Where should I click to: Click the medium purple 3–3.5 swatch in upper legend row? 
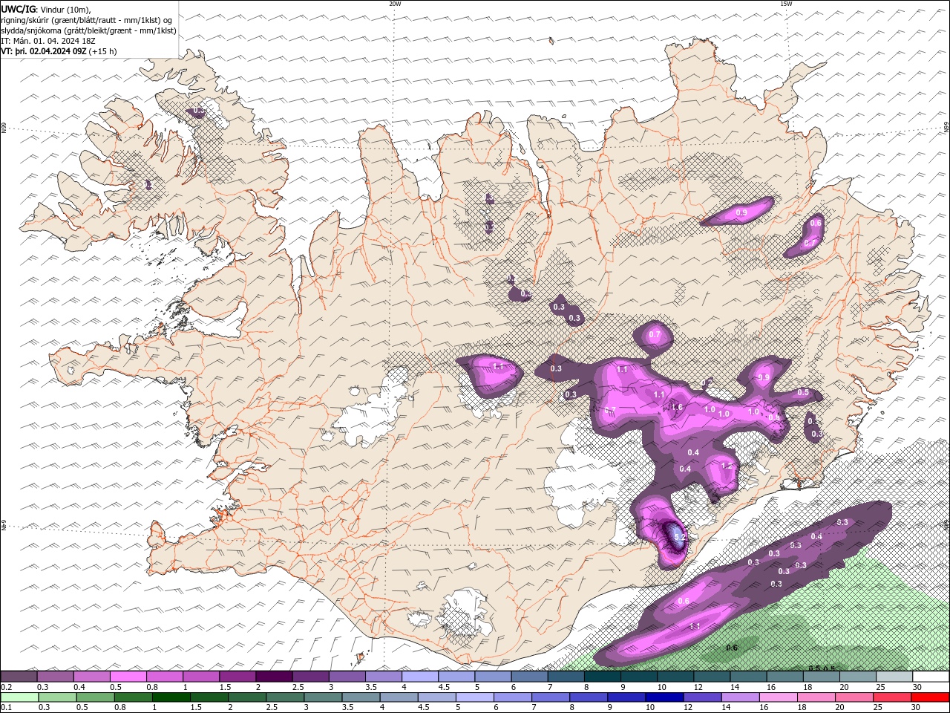tap(347, 677)
